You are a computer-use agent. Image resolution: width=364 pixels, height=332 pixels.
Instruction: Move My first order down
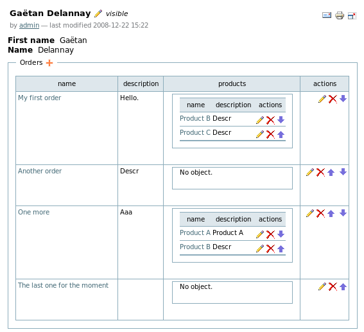pyautogui.click(x=343, y=98)
